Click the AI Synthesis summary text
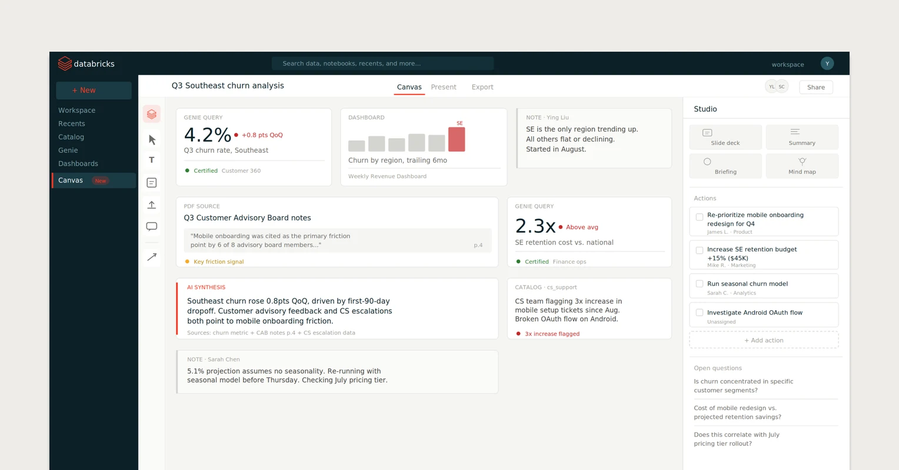Screen dimensions: 899x470 tap(289, 311)
